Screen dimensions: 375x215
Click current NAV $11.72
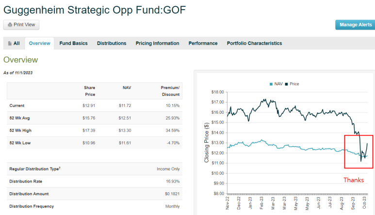(x=125, y=106)
